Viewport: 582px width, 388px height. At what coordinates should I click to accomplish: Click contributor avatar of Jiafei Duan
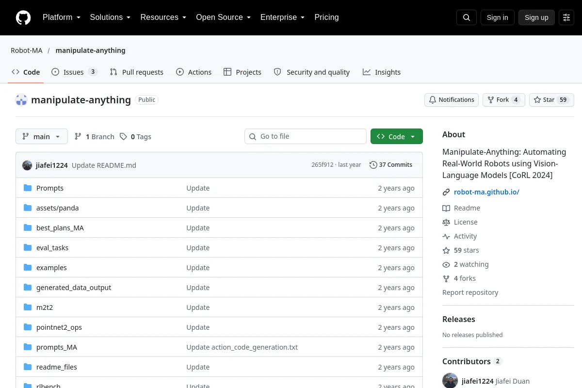450,381
